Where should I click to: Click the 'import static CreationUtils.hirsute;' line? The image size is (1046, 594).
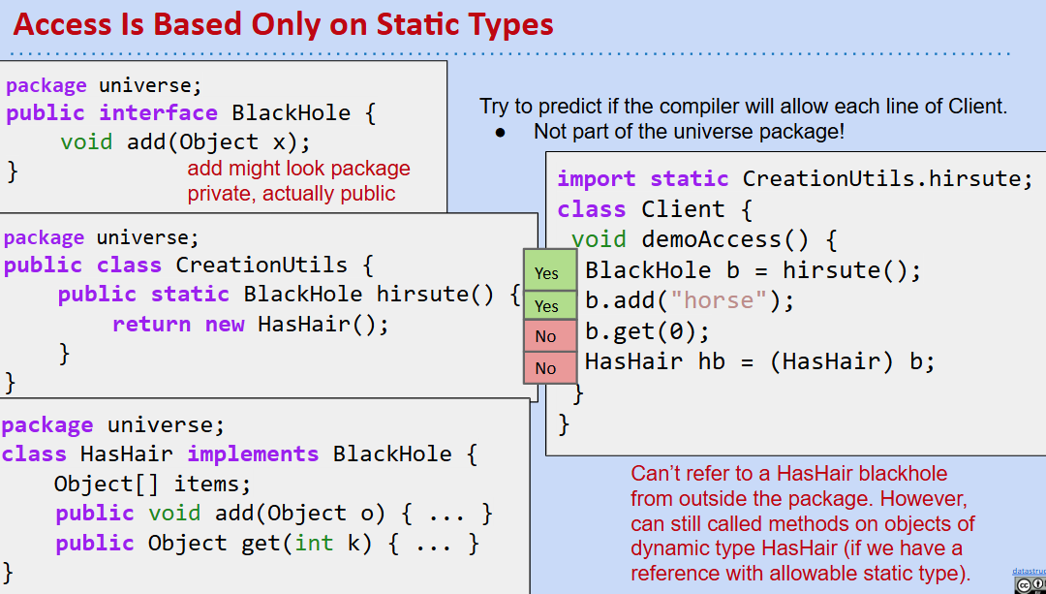(795, 178)
